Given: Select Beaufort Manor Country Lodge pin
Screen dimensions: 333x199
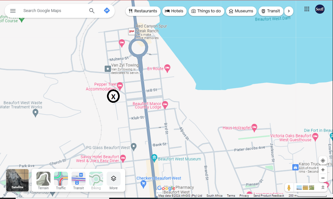Looking at the screenshot, I should click(x=165, y=105).
